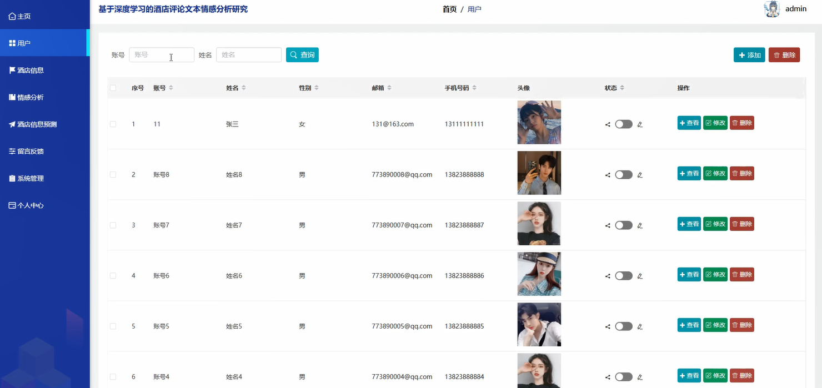Click 查看 for user 张三
Image resolution: width=822 pixels, height=388 pixels.
click(x=689, y=123)
